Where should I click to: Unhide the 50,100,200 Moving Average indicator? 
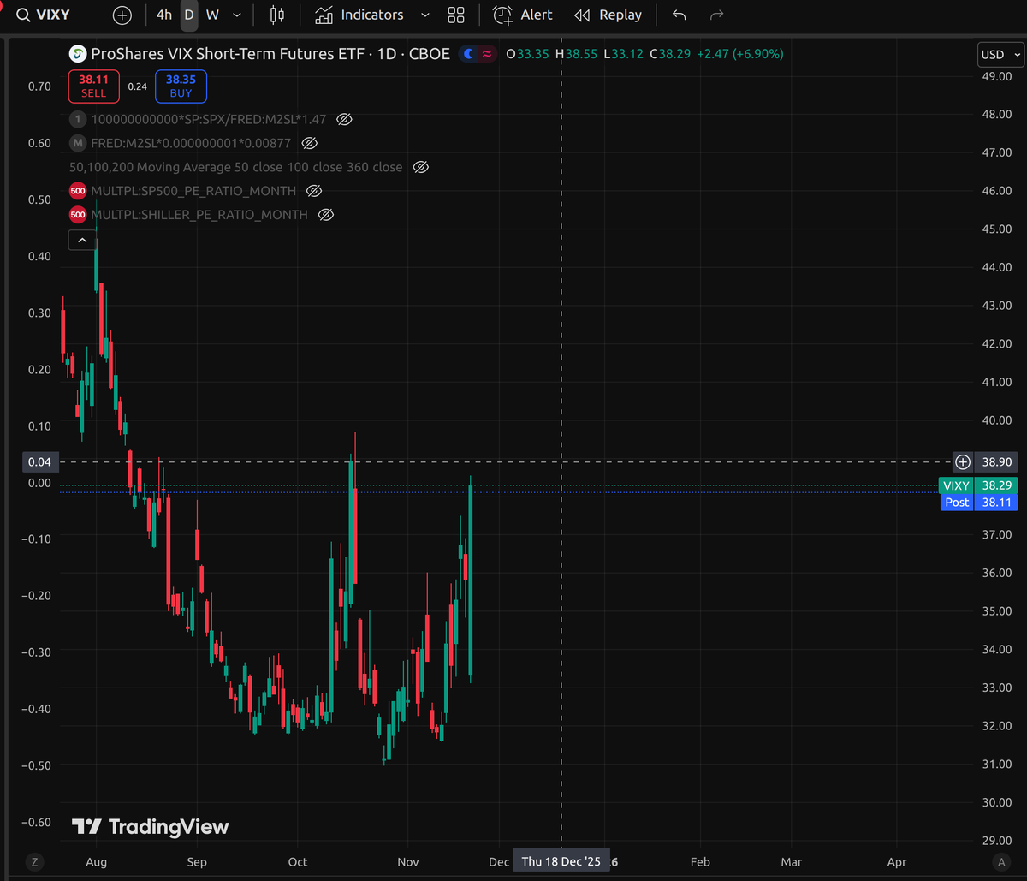(x=420, y=167)
